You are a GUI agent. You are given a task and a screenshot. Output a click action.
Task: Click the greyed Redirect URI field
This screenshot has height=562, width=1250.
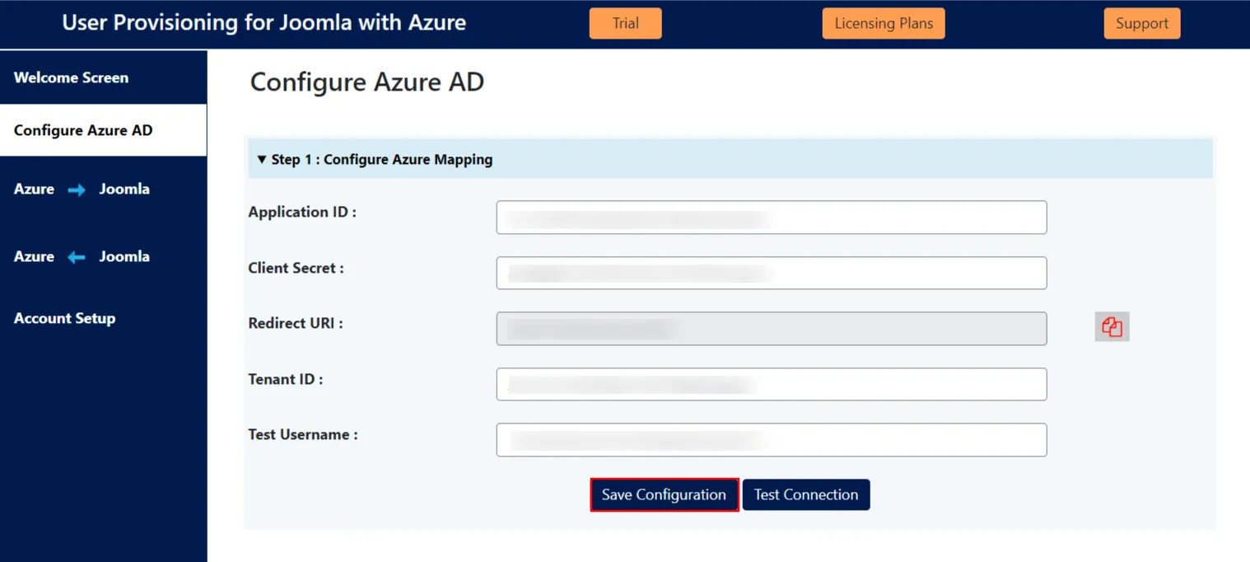(772, 328)
